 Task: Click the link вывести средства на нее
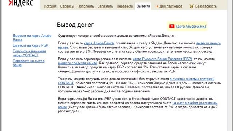point(78,63)
